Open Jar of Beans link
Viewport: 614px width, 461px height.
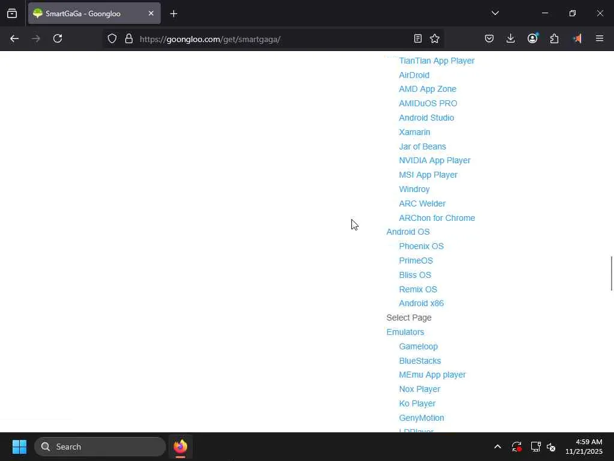coord(423,146)
